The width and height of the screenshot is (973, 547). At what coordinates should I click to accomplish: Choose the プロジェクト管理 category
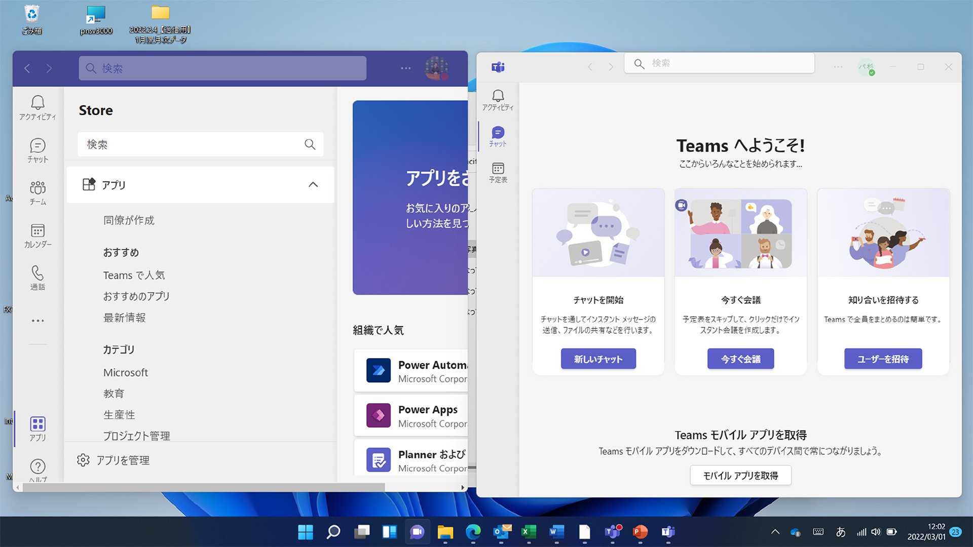click(x=136, y=436)
